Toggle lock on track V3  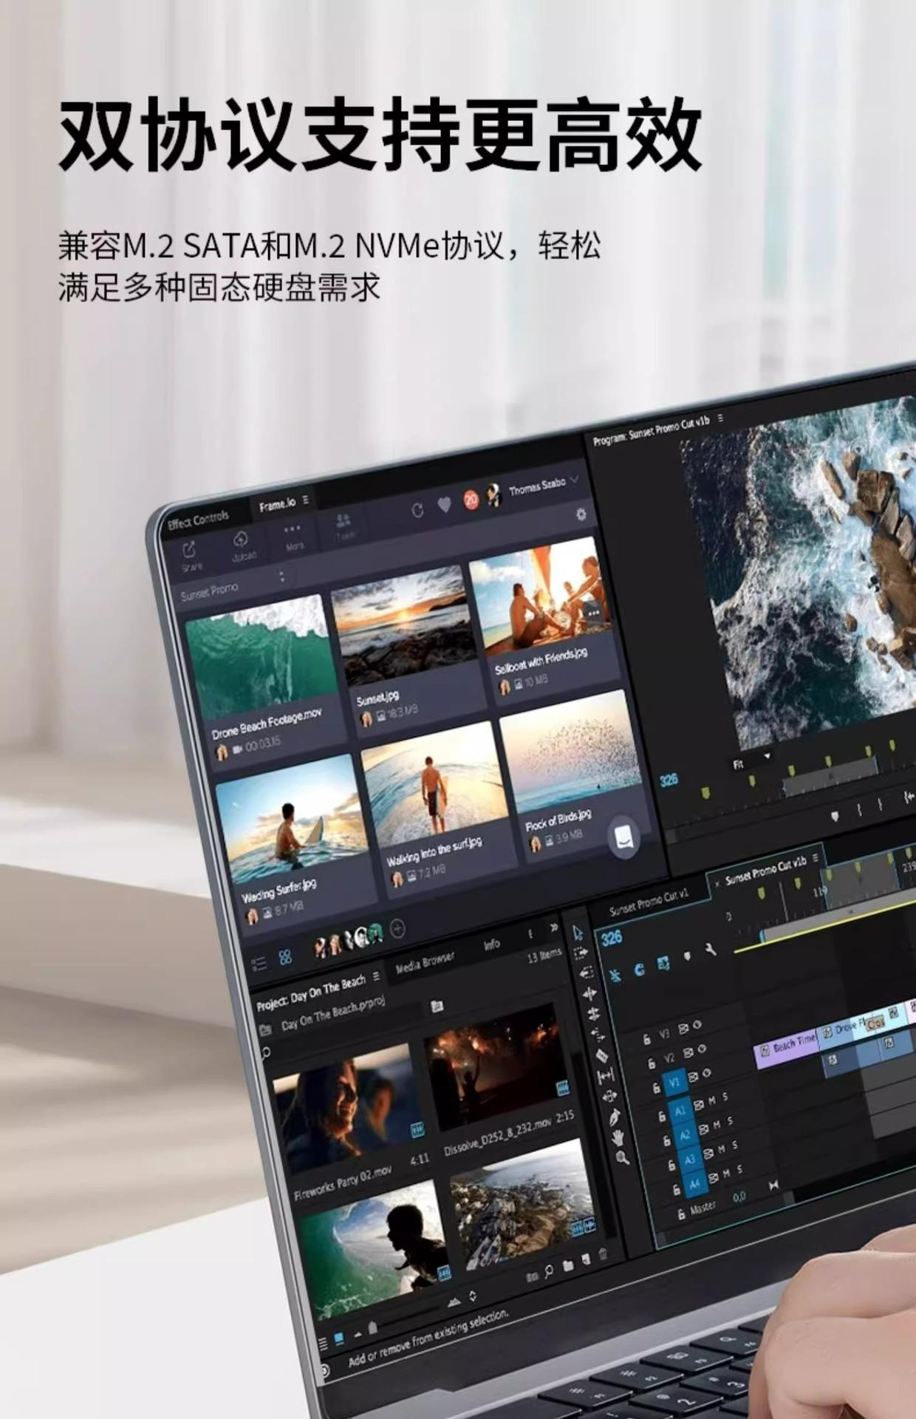click(646, 1040)
